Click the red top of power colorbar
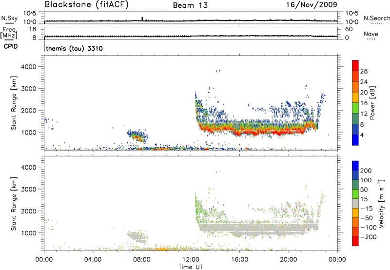 [x=355, y=65]
